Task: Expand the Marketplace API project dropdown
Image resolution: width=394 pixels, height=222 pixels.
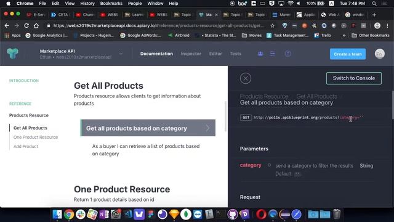Action: click(121, 54)
